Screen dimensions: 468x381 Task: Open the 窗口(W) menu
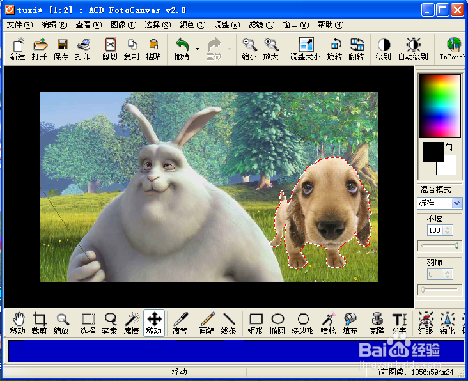(x=296, y=25)
